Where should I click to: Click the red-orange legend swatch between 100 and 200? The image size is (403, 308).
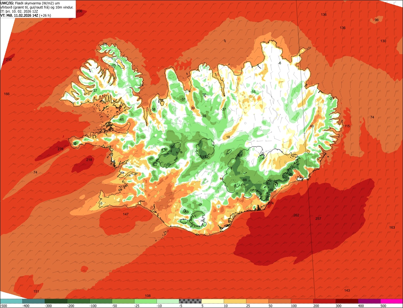(302, 301)
